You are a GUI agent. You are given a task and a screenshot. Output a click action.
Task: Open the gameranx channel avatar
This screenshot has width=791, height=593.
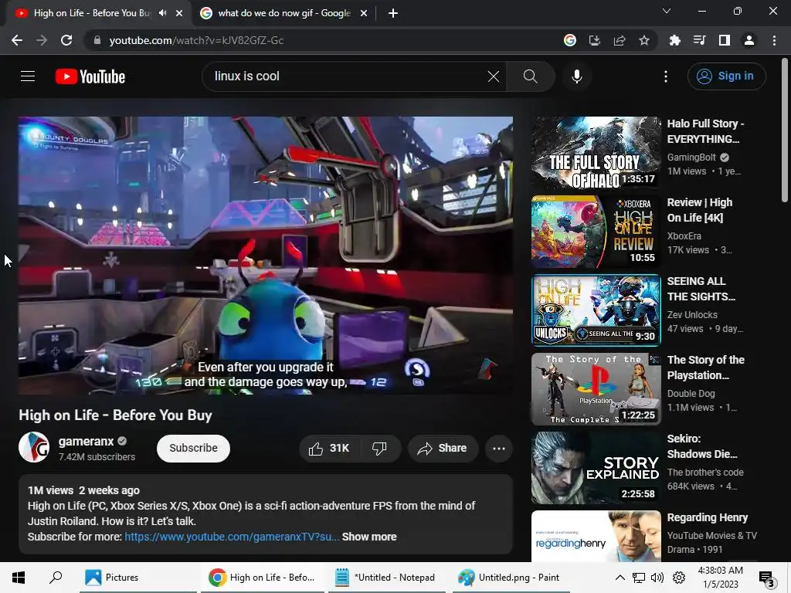[34, 447]
